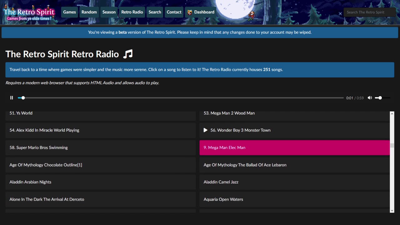This screenshot has width=400, height=225.
Task: Open the Contact page
Action: tap(174, 12)
